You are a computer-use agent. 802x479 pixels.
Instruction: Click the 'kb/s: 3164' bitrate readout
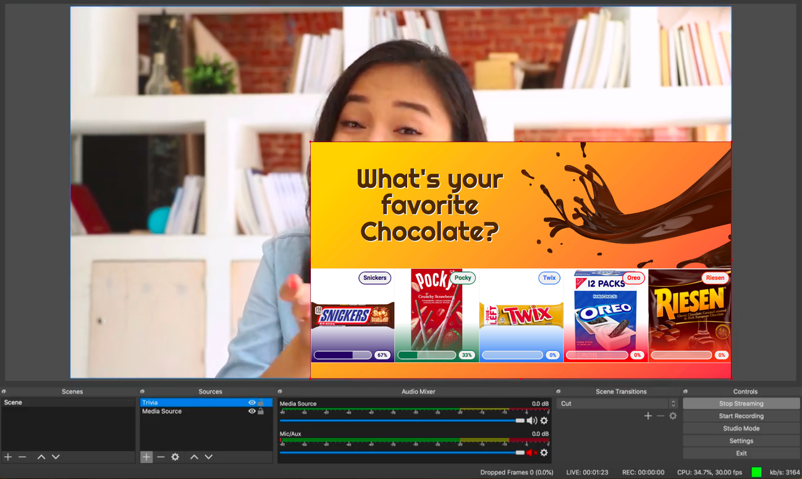pos(785,472)
